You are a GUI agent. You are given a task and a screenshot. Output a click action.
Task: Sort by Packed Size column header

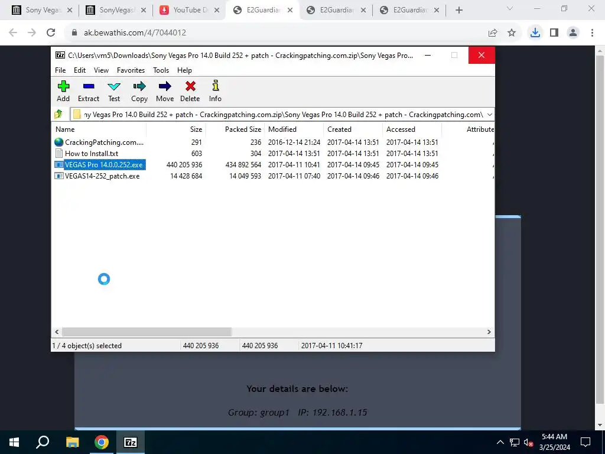pyautogui.click(x=235, y=129)
